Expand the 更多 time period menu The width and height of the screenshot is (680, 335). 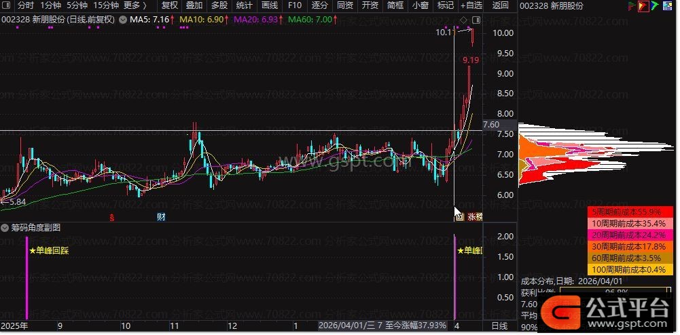pyautogui.click(x=135, y=5)
